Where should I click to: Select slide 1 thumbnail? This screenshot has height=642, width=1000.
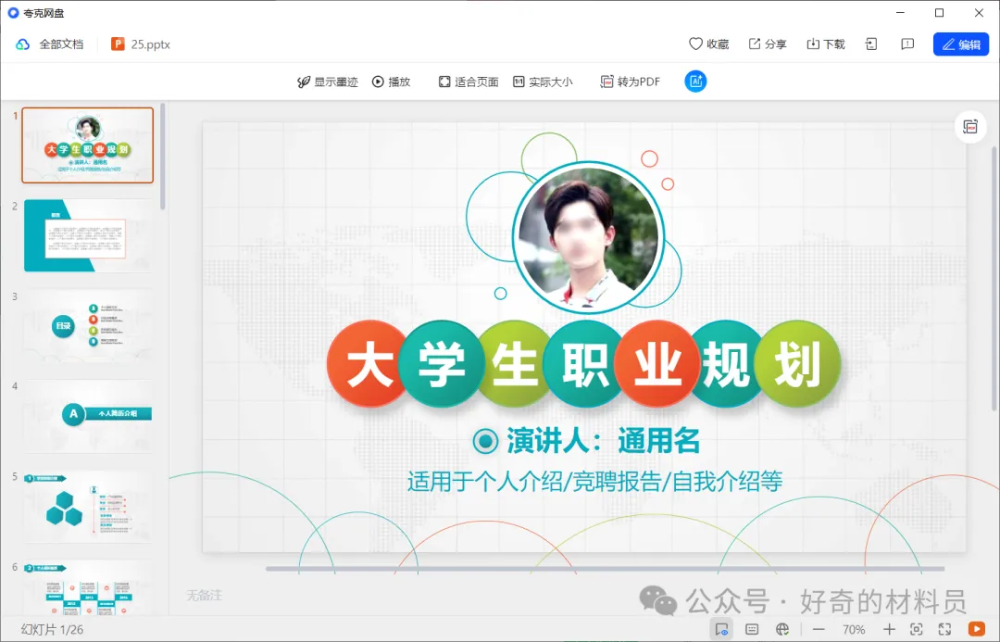point(88,145)
